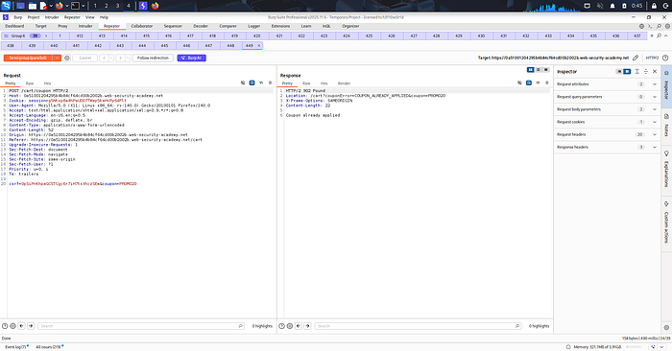Screen dimensions: 672x351
Task: Hide non-printable characters in Request editor
Action: (243, 83)
